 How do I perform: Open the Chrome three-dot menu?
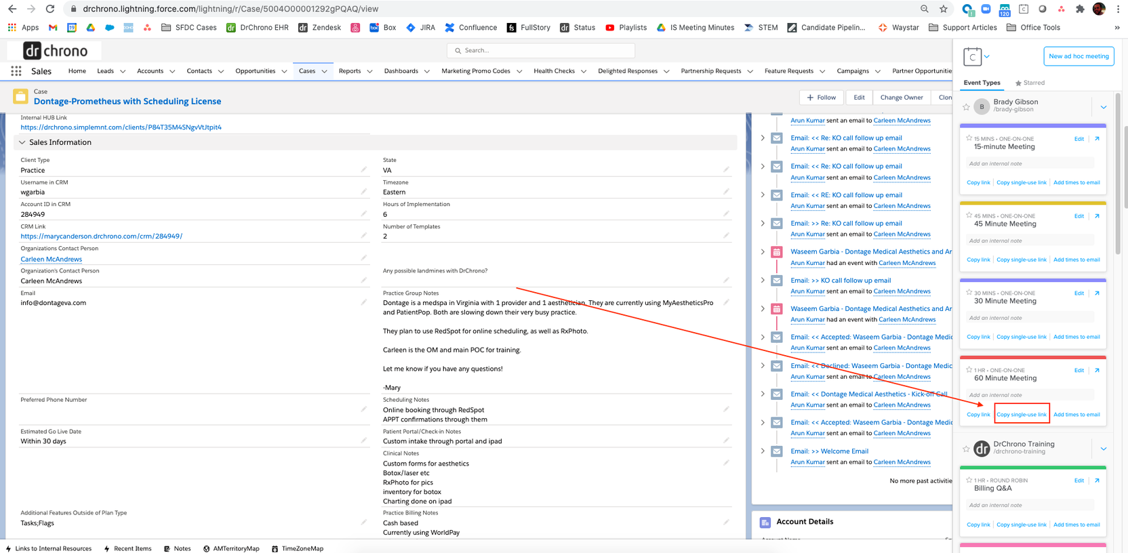[x=1118, y=9]
